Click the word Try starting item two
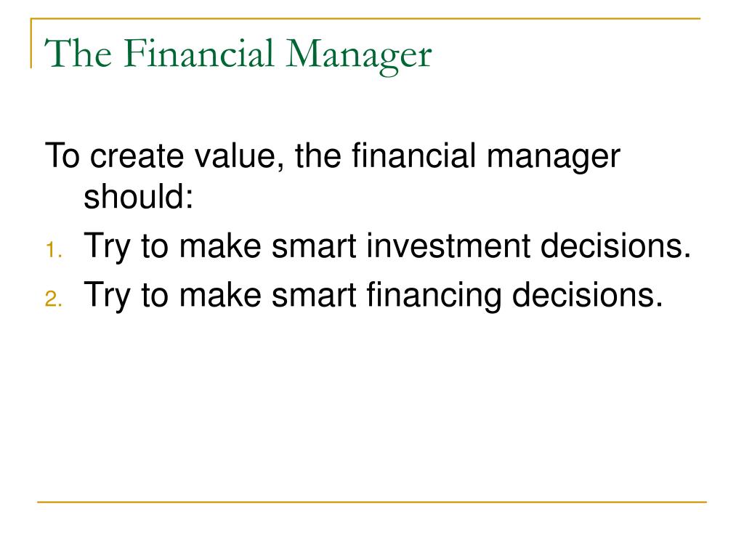This screenshot has width=744, height=558. click(x=107, y=296)
